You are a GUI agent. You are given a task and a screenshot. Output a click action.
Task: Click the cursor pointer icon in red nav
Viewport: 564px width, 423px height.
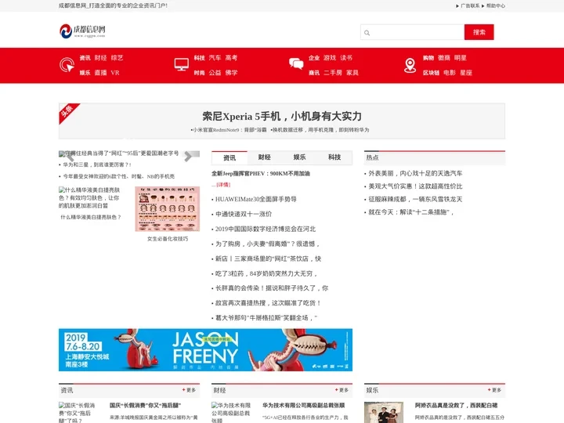[x=67, y=65]
